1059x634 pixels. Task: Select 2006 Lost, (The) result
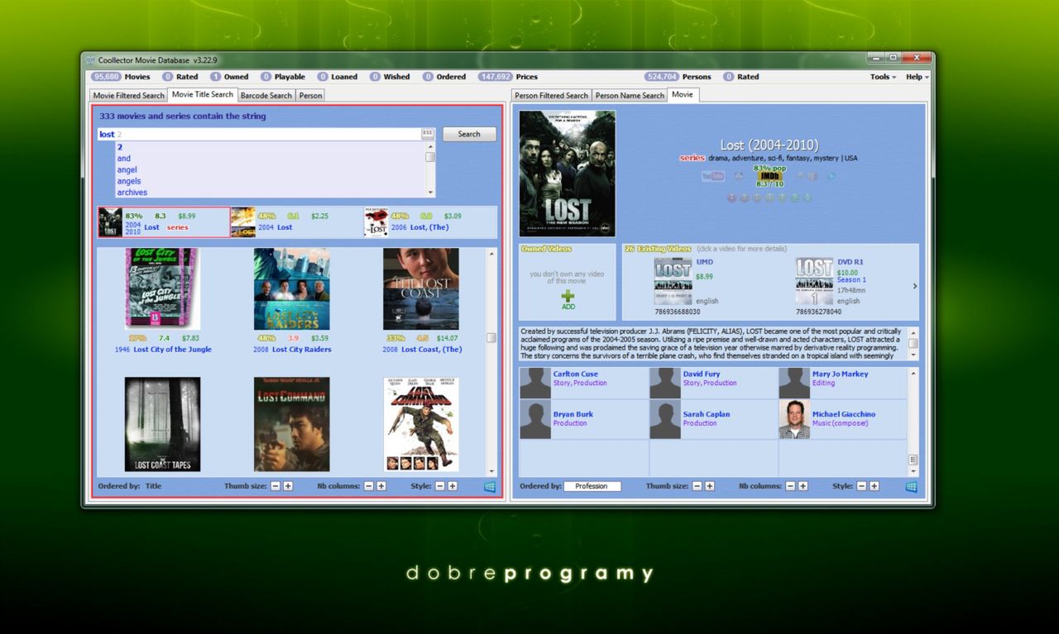pos(430,222)
